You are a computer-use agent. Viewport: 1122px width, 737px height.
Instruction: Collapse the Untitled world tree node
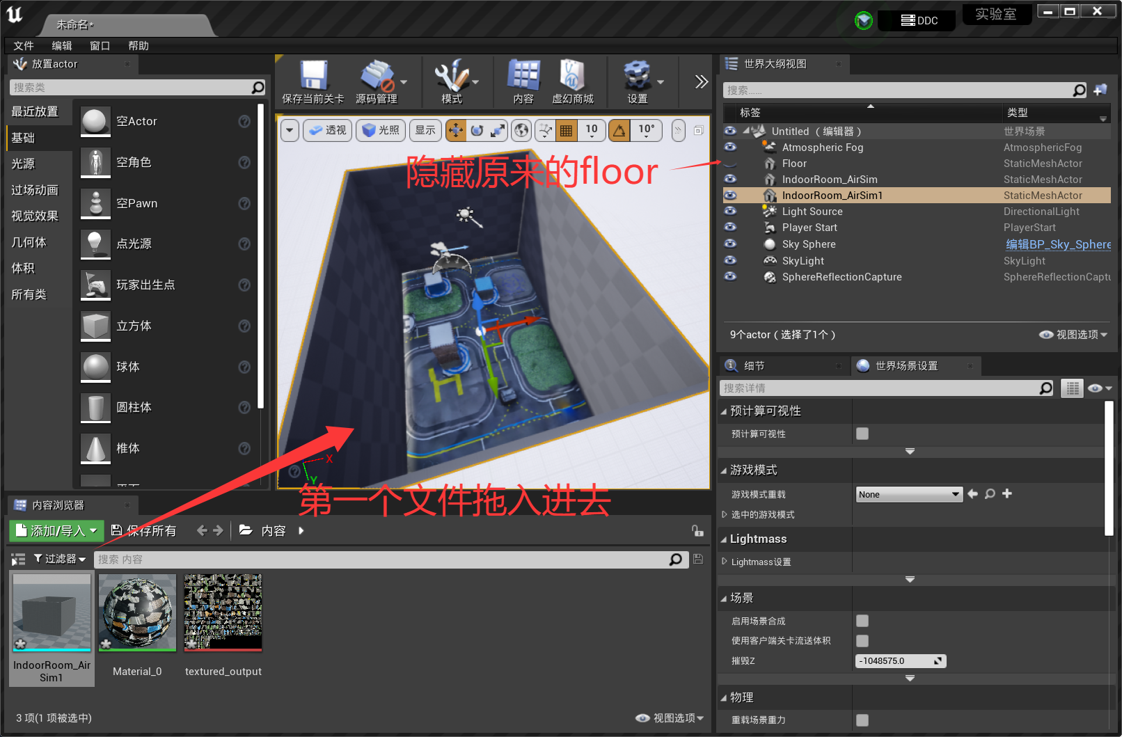pyautogui.click(x=745, y=131)
